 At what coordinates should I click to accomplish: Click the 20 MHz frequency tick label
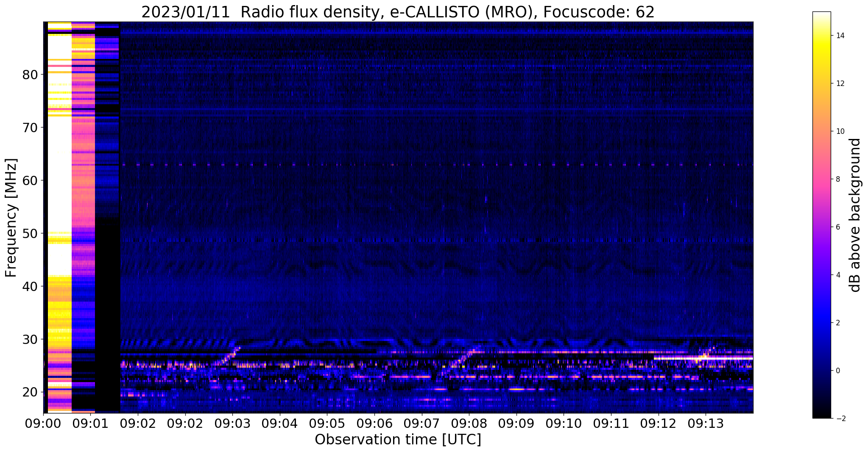30,392
